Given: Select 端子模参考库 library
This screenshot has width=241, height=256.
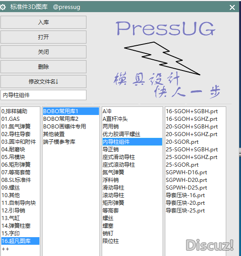Looking at the screenshot, I should coord(71,142).
